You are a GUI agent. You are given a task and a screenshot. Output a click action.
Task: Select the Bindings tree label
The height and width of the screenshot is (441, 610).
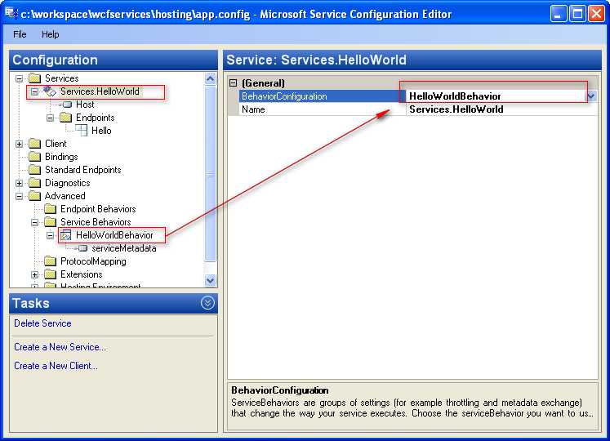(61, 157)
